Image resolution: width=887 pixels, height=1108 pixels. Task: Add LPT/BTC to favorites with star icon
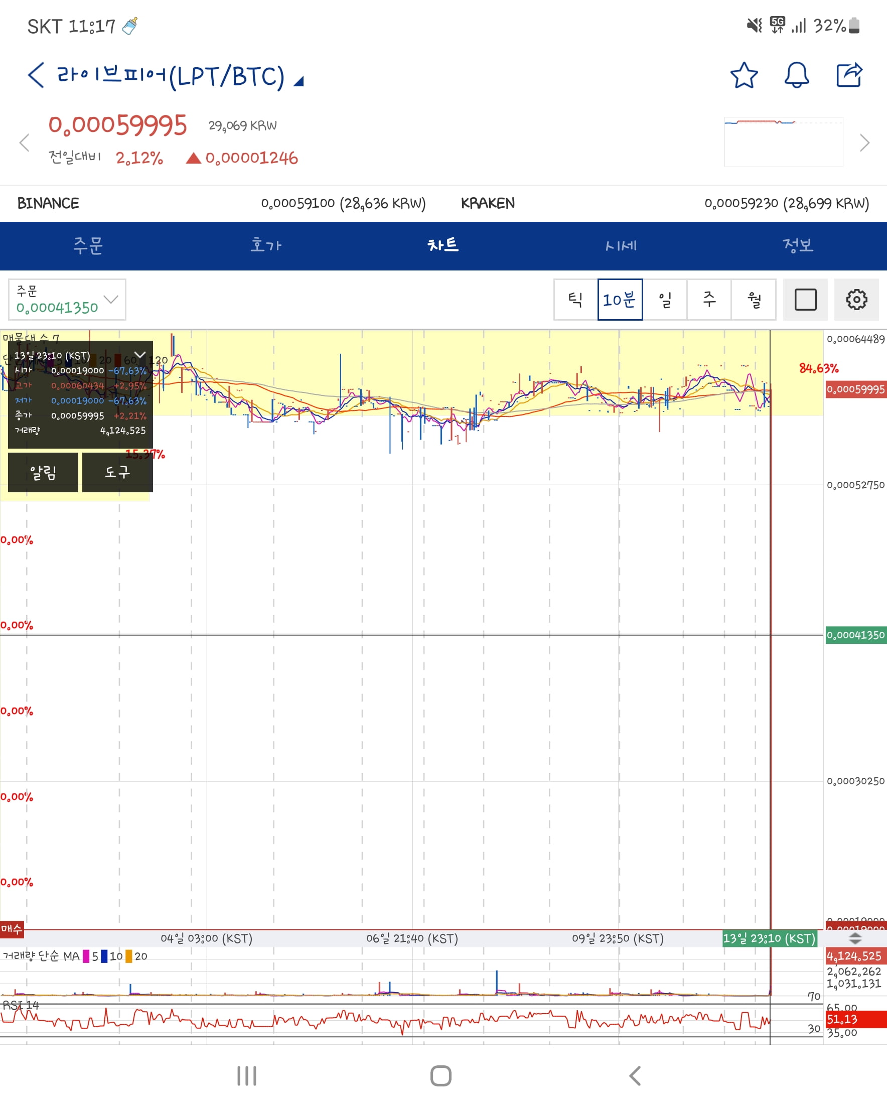pos(744,76)
